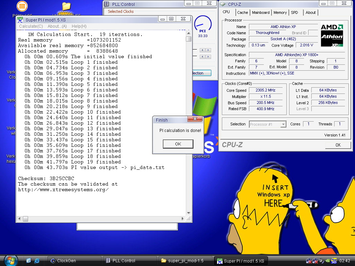Click the Real memory line in Super PI
Viewport: 355px width, 266px height.
click(x=69, y=40)
